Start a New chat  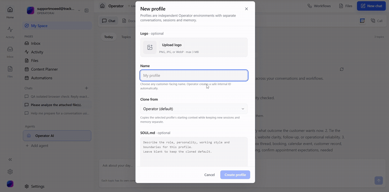click(371, 6)
